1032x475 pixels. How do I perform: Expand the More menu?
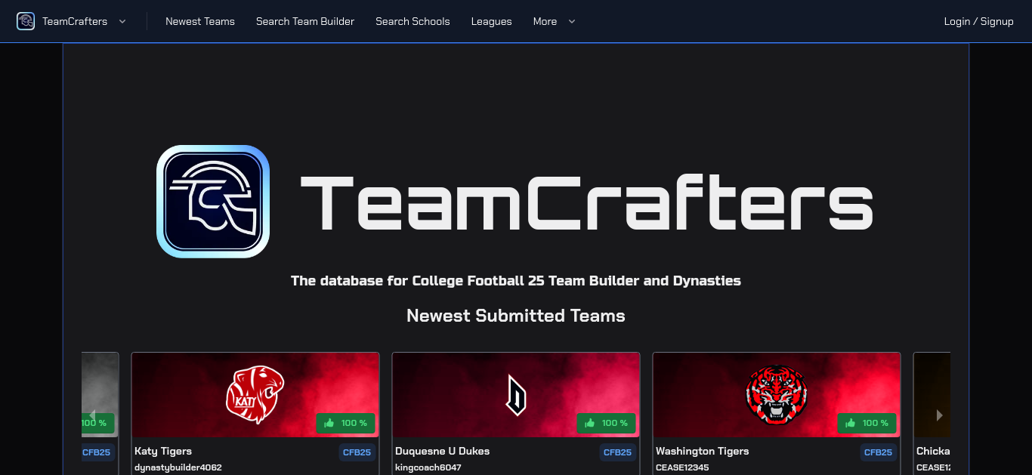pos(554,21)
